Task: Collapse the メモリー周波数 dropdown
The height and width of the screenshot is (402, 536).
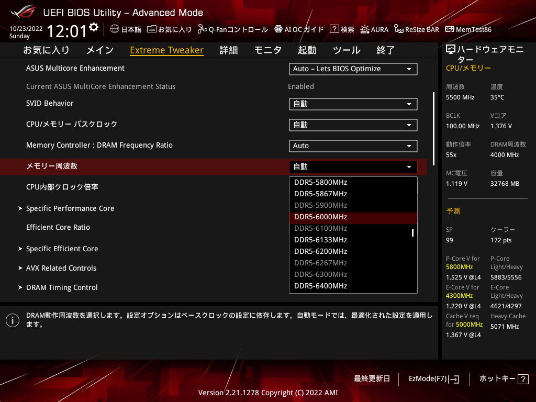Action: (353, 167)
